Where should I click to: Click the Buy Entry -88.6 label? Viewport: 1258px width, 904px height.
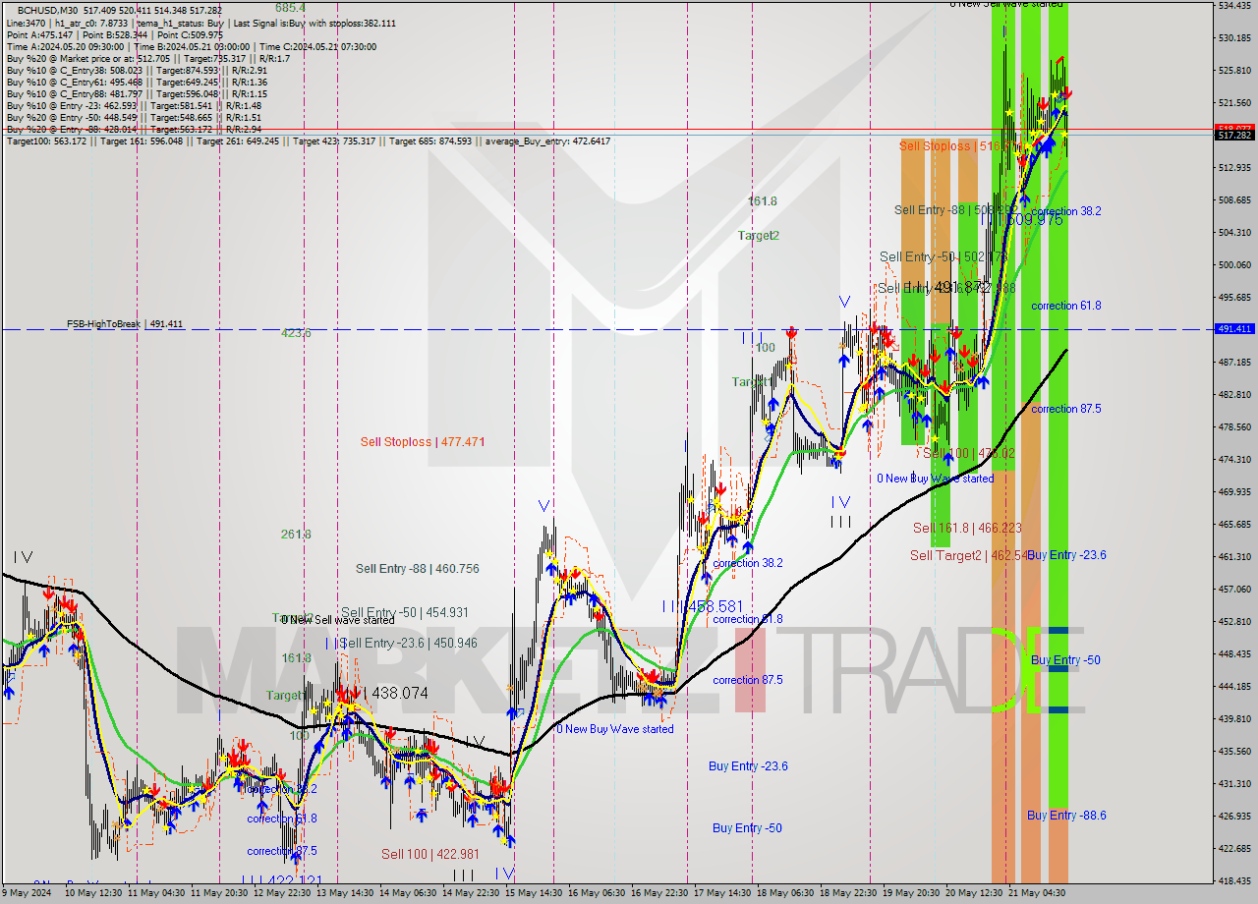(x=1066, y=816)
